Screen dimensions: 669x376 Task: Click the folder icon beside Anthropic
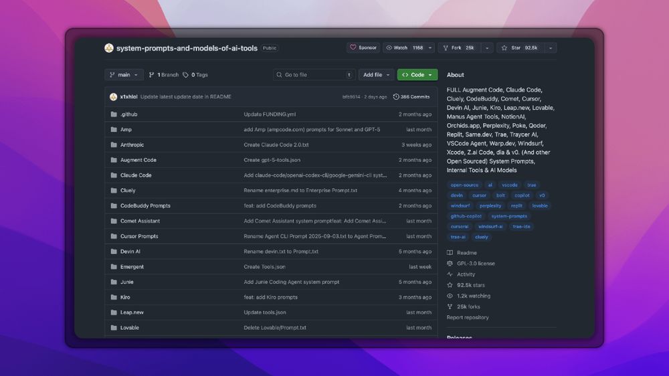point(114,145)
